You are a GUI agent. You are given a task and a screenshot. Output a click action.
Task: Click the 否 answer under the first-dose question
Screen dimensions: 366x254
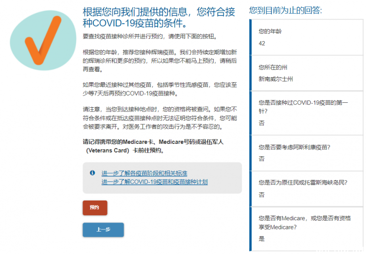[x=262, y=123]
